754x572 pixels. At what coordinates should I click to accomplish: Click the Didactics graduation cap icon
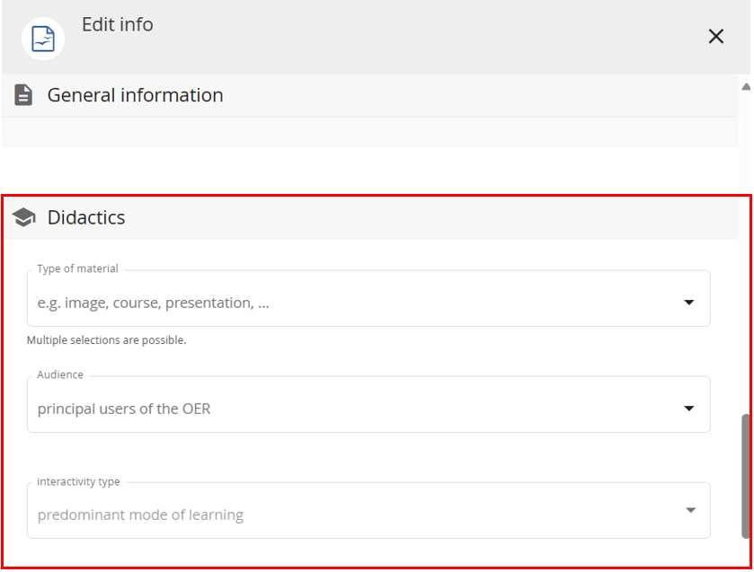(23, 217)
